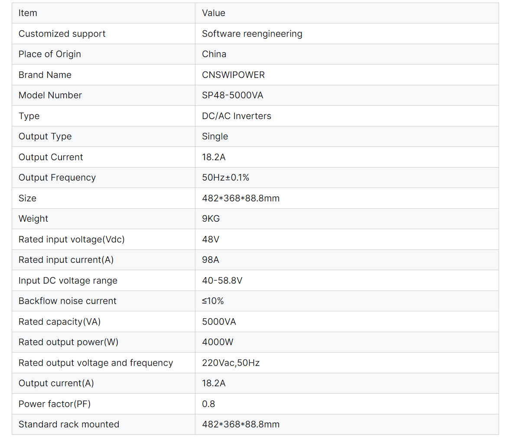Click the '50Hz±0.1%' value cell
This screenshot has width=506, height=443.
tap(225, 178)
